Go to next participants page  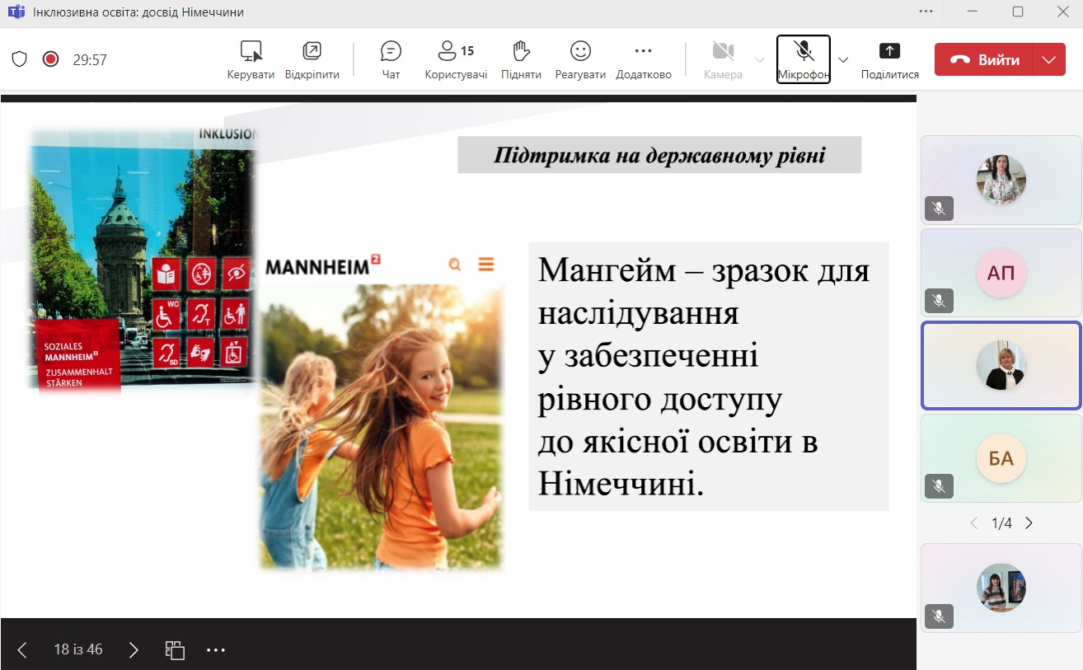[x=1029, y=523]
